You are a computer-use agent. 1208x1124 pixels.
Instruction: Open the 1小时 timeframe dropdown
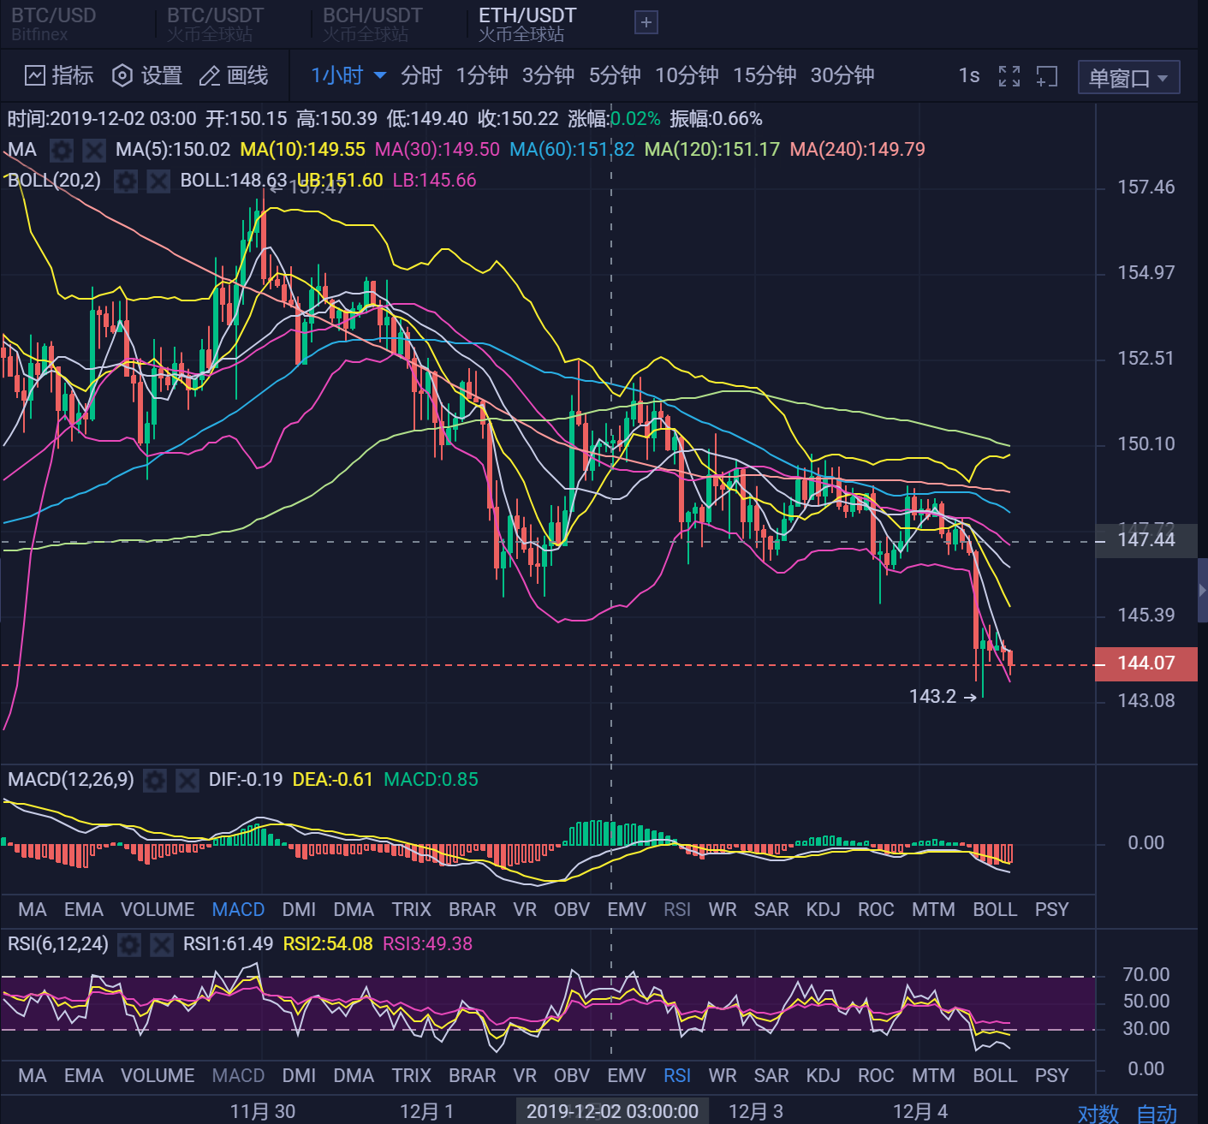348,76
